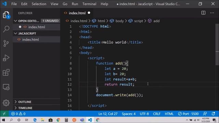Open the taskbar clock and date

(x=206, y=120)
